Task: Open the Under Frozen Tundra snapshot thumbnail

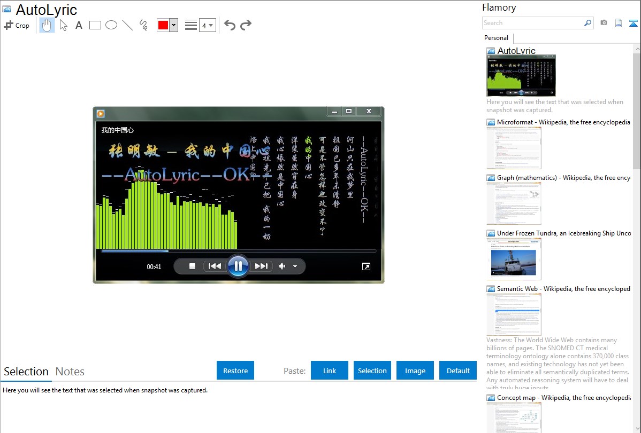Action: click(x=514, y=259)
